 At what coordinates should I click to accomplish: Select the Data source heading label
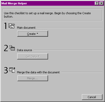(x=24, y=50)
